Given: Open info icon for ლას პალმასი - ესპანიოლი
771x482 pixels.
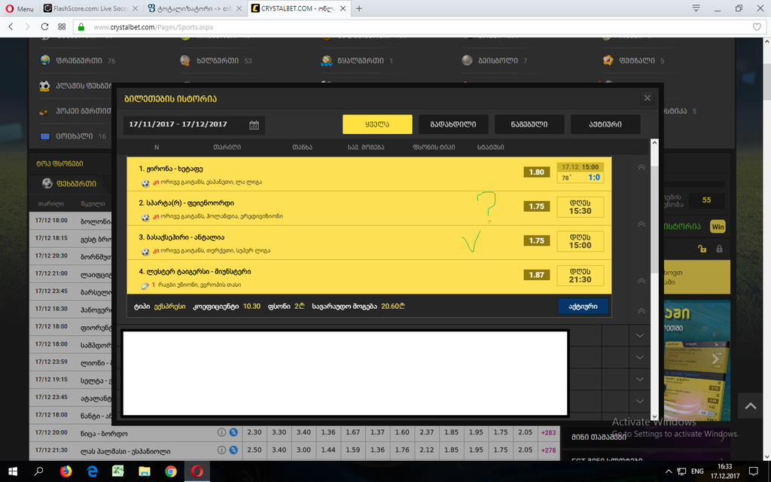Looking at the screenshot, I should 222,450.
